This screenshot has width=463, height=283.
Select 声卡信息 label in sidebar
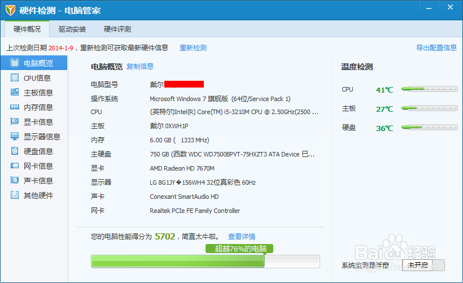tap(38, 181)
